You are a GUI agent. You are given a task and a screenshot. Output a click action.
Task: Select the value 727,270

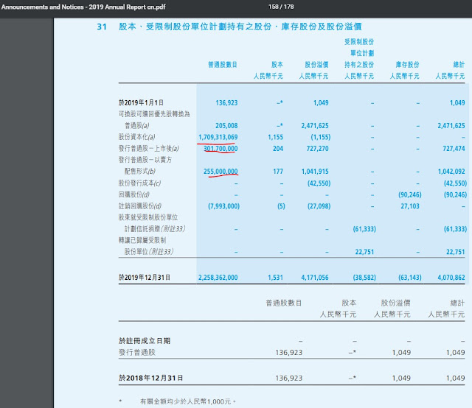pos(317,149)
